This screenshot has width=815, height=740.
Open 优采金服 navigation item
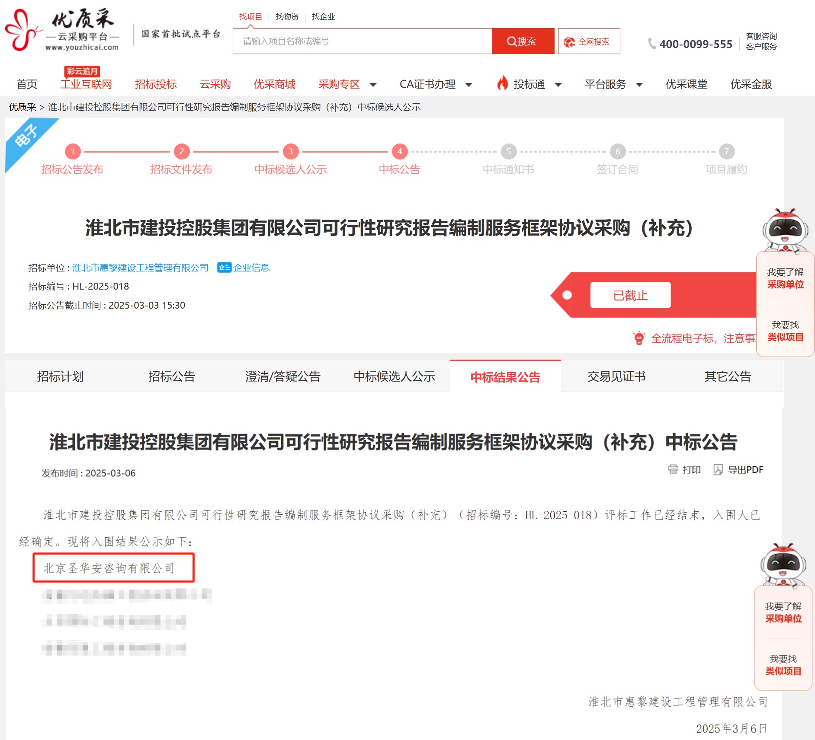[751, 84]
